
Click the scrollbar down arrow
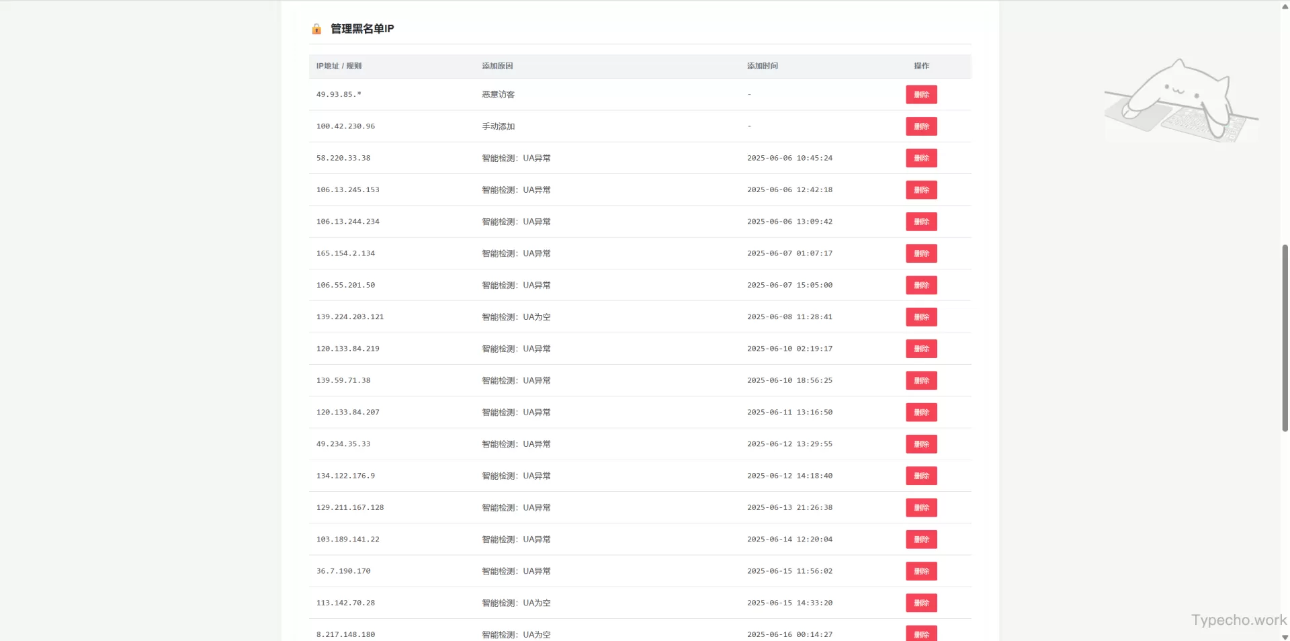coord(1285,636)
